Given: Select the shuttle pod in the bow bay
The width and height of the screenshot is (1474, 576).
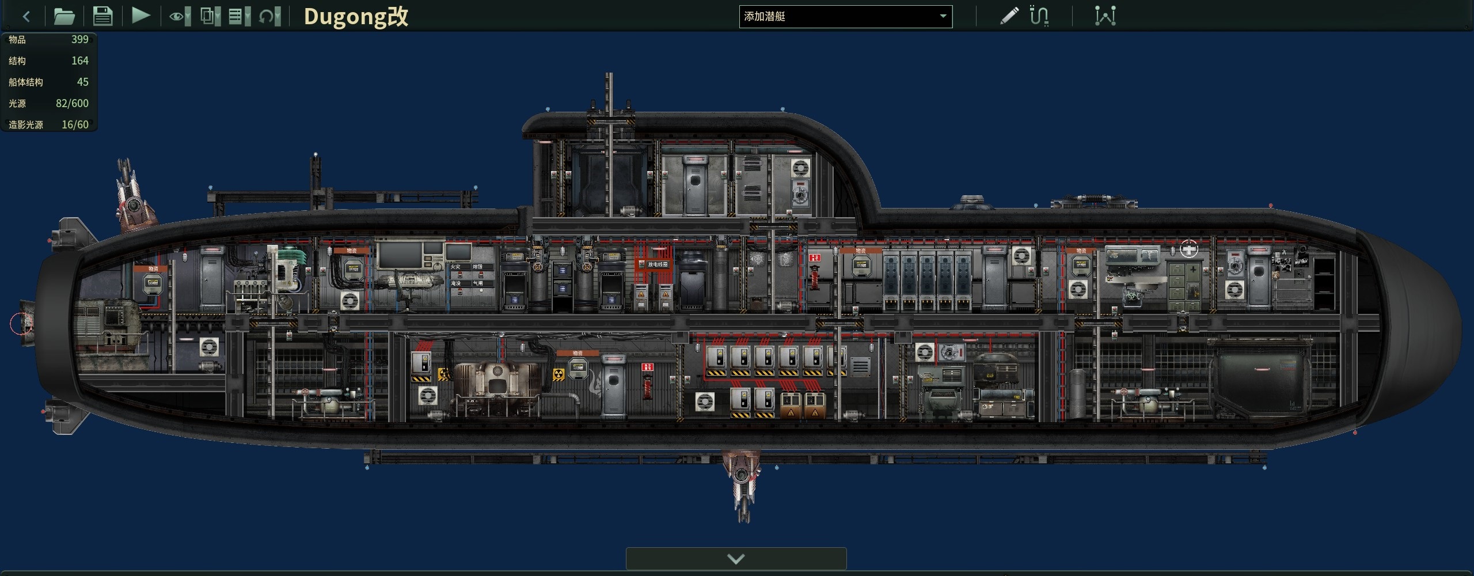Looking at the screenshot, I should coord(1261,378).
